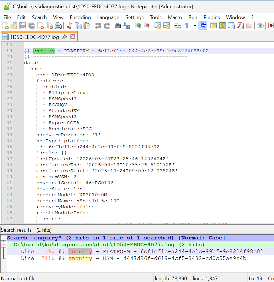Open the Replace dialog icon
The image size is (274, 282).
point(127,26)
